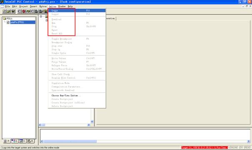
Task: Switch to the Data types tab
Action: tap(15, 141)
